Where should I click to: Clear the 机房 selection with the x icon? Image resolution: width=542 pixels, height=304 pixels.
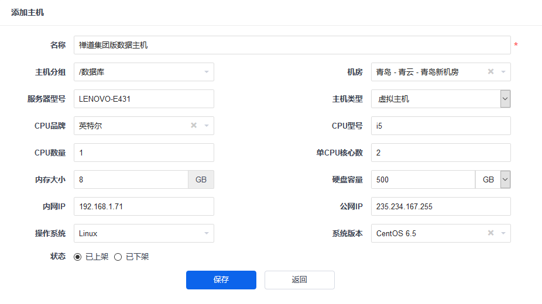490,71
